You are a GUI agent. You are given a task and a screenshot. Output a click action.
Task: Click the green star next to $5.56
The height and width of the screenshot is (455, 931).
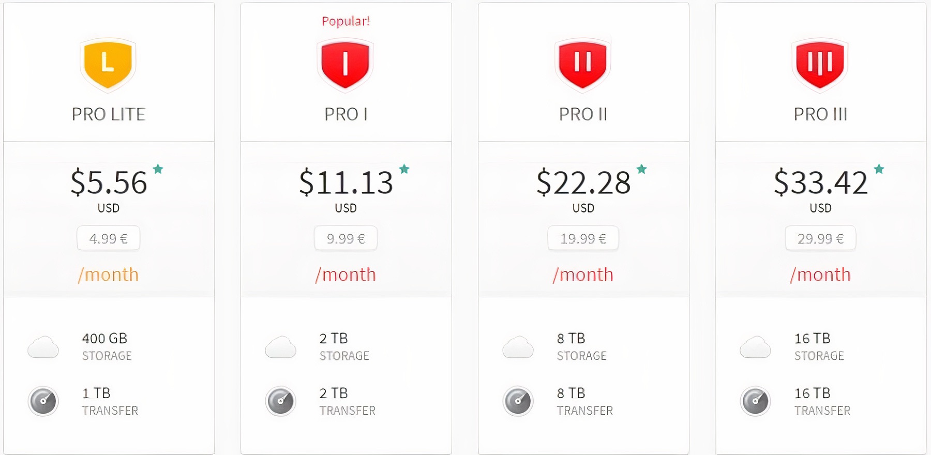[158, 169]
